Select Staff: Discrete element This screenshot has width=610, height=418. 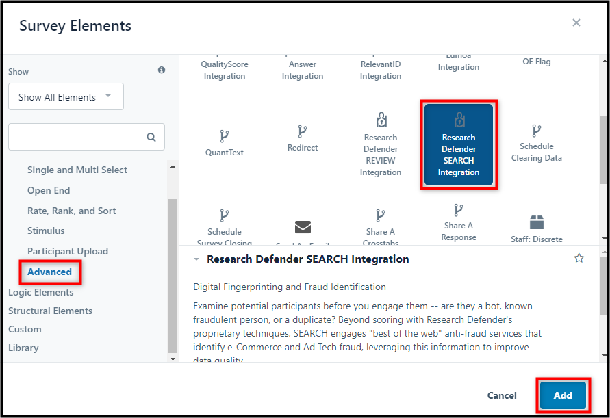537,229
